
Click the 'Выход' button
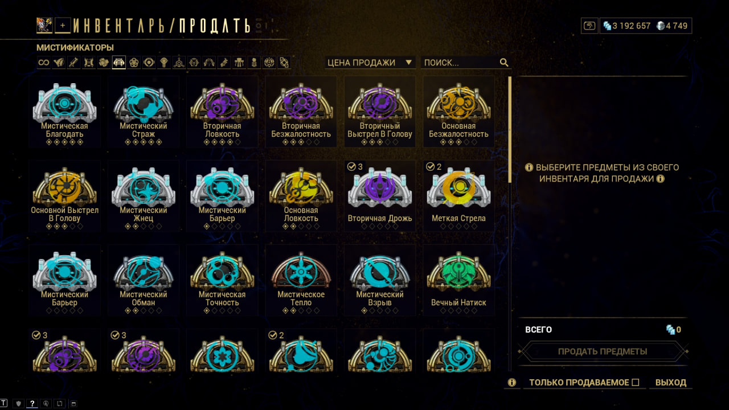671,383
